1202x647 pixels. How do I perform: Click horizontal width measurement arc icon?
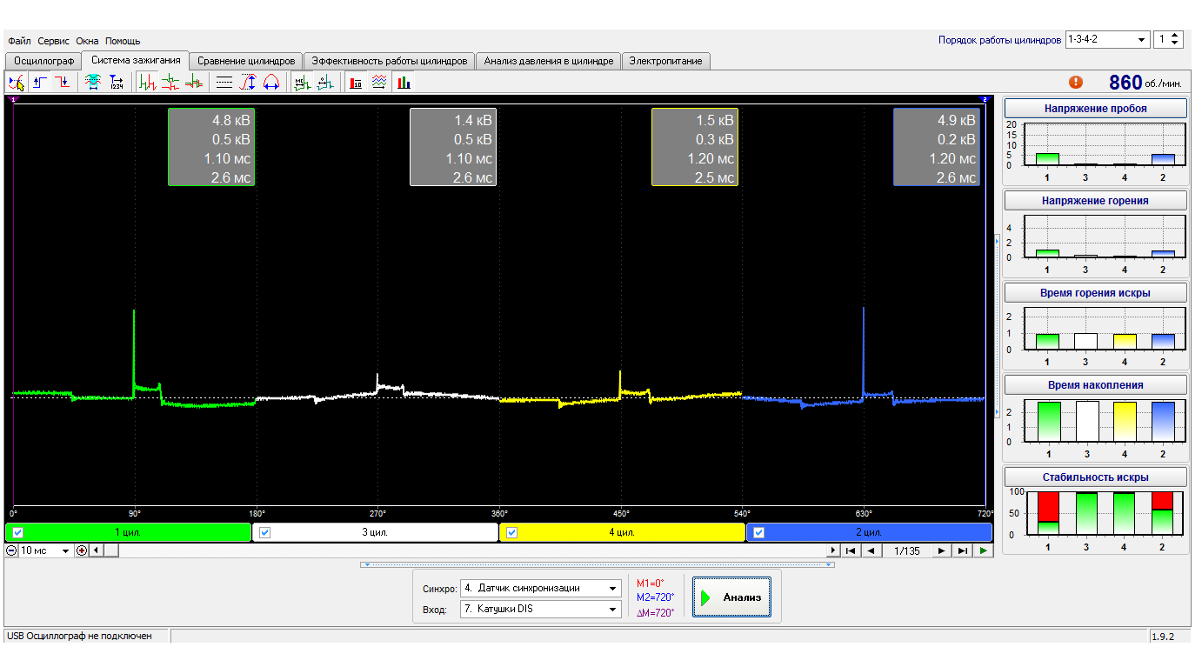point(270,83)
